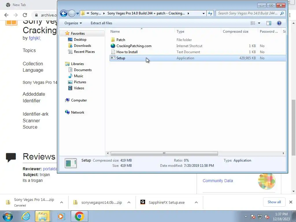Image resolution: width=296 pixels, height=222 pixels.
Task: Open the Pictures library
Action: pyautogui.click(x=80, y=82)
